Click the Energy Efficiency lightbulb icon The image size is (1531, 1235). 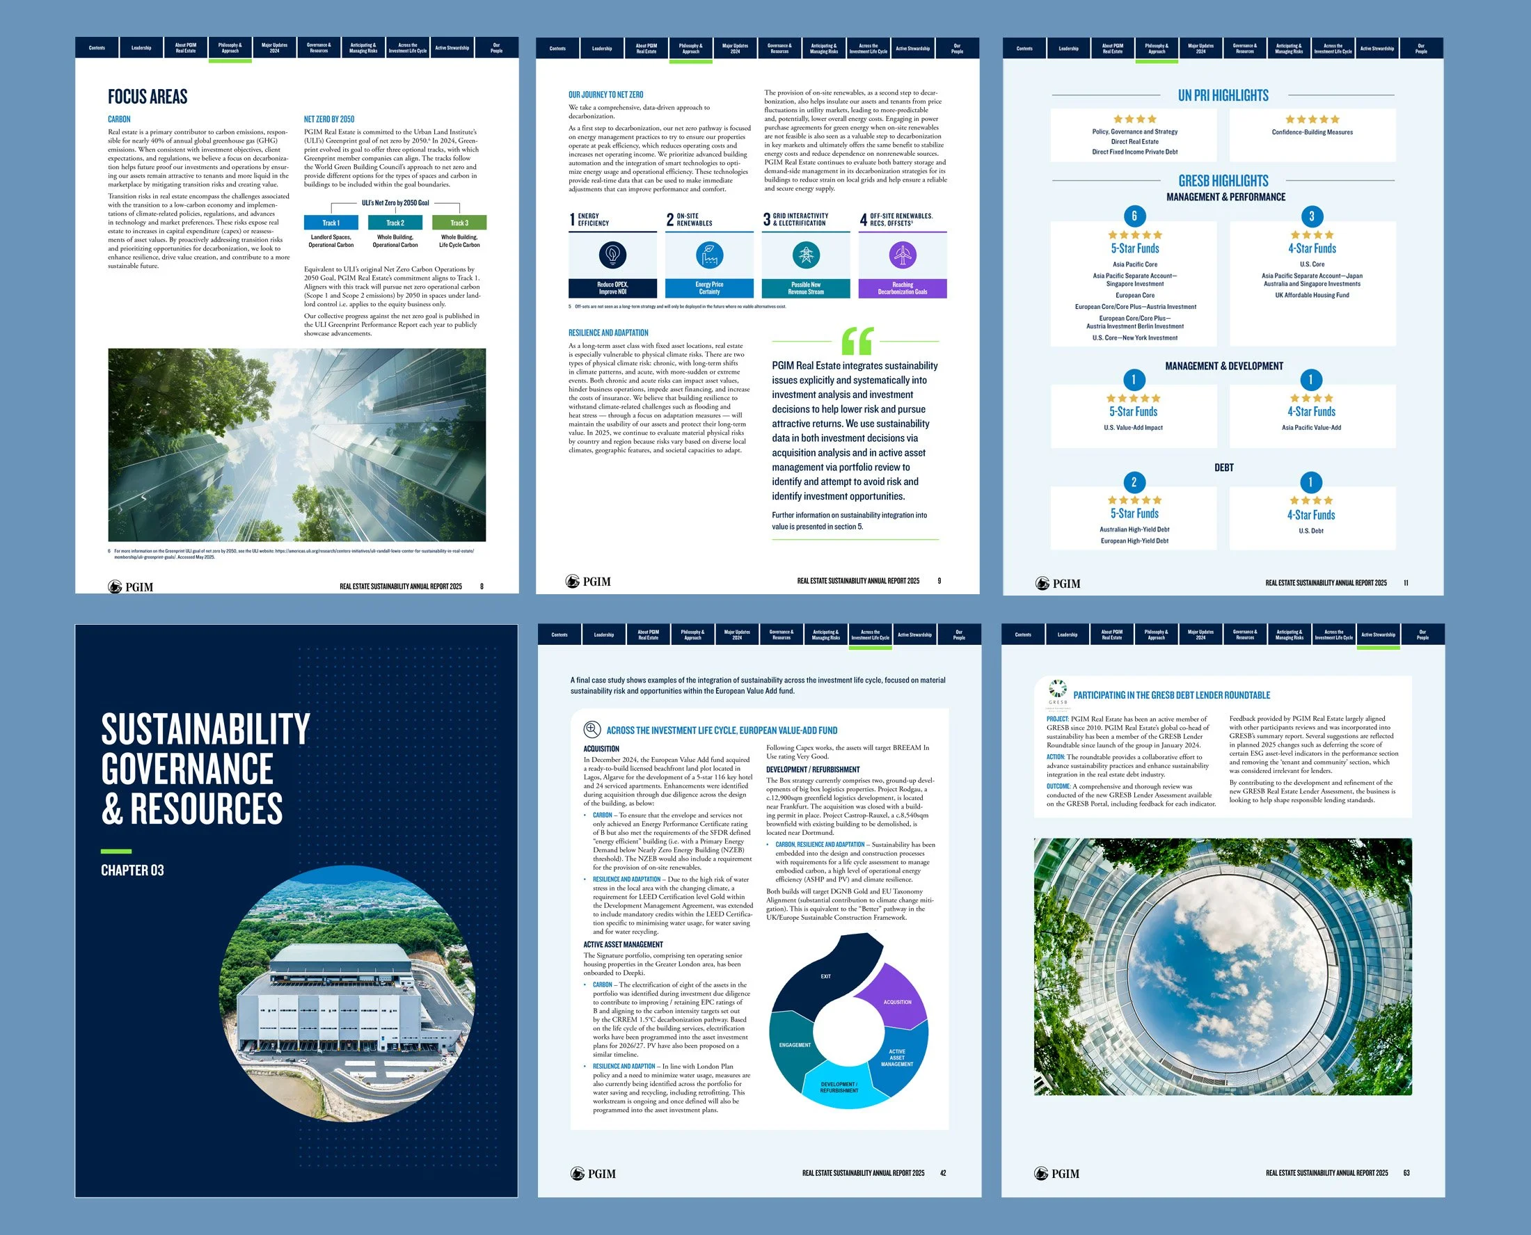(x=612, y=255)
